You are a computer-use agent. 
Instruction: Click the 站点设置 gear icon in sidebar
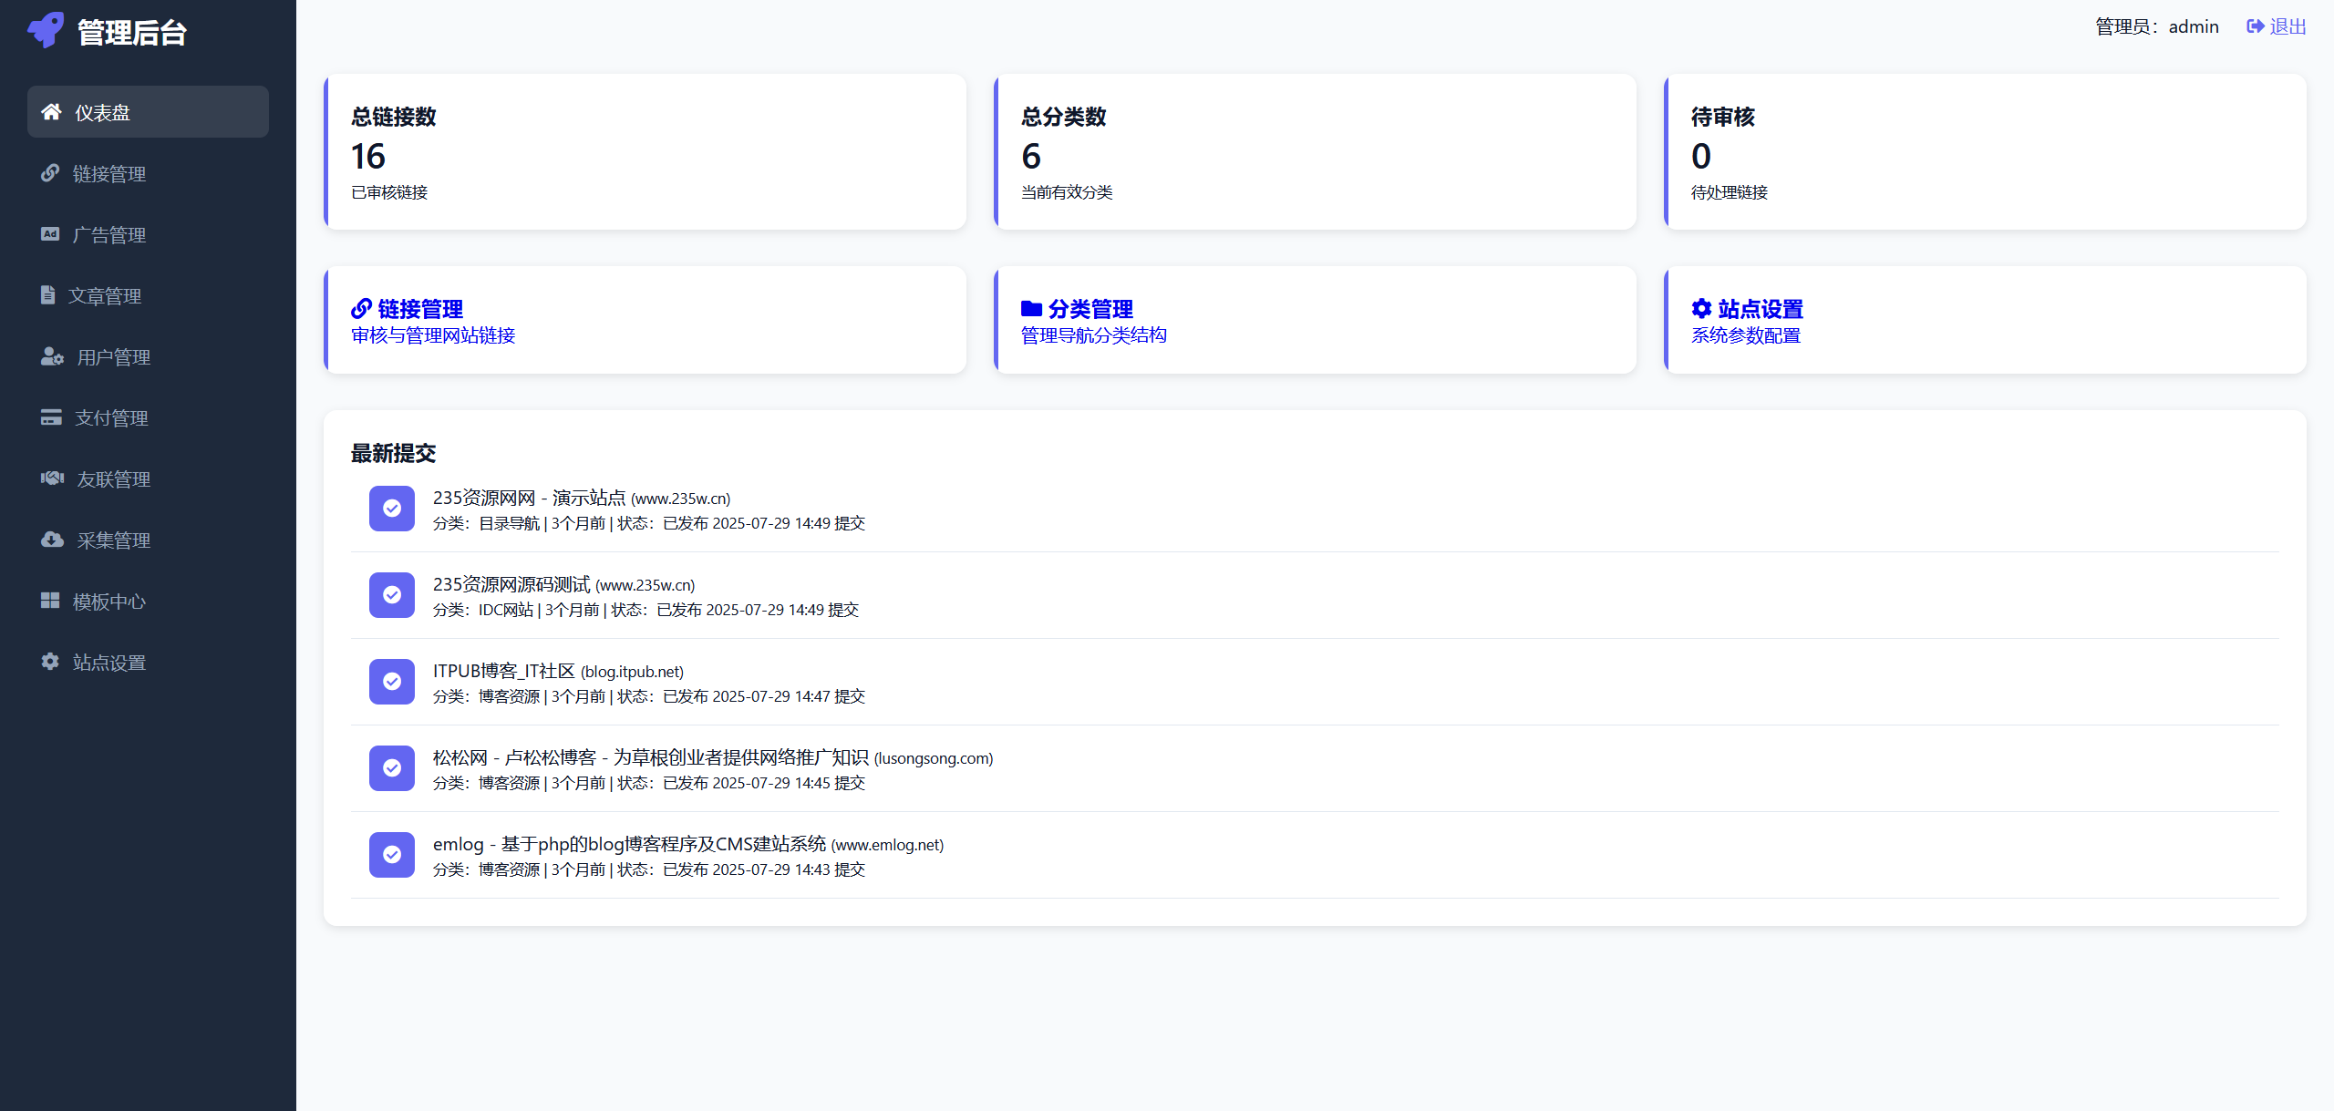click(51, 662)
